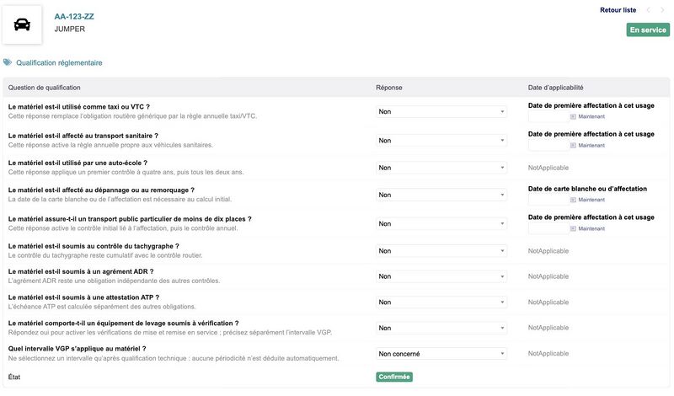The width and height of the screenshot is (674, 396).
Task: Click Maintenant for taxi ou VTC date
Action: coord(591,116)
